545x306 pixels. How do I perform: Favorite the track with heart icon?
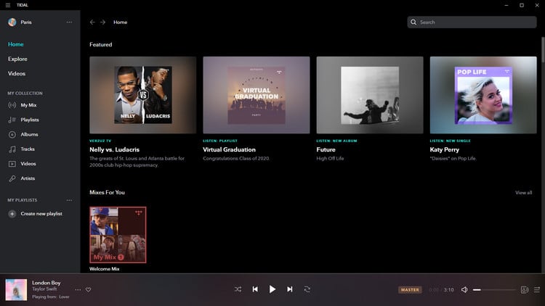[x=88, y=290]
